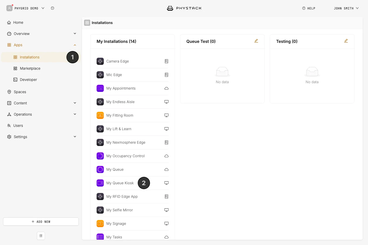Click the Camera Edge app icon
368x245 pixels.
(x=100, y=61)
